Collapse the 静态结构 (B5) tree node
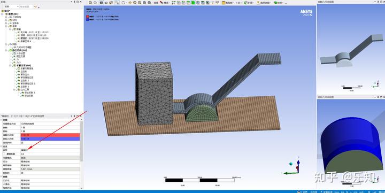385x193 pixels. coord(6,50)
